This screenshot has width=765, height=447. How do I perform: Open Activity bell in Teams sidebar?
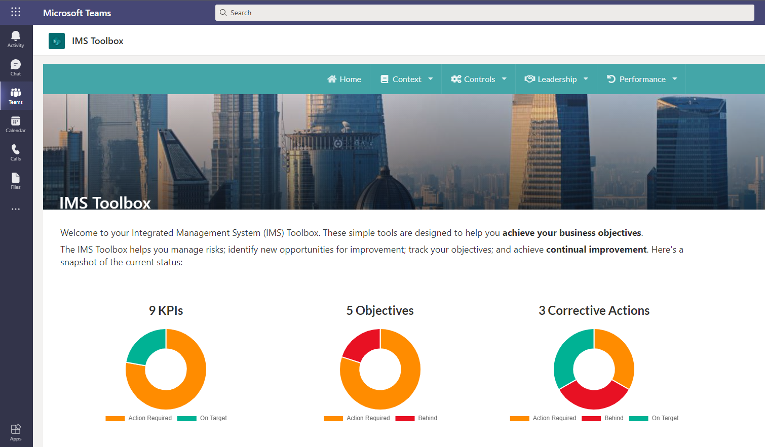coord(16,39)
